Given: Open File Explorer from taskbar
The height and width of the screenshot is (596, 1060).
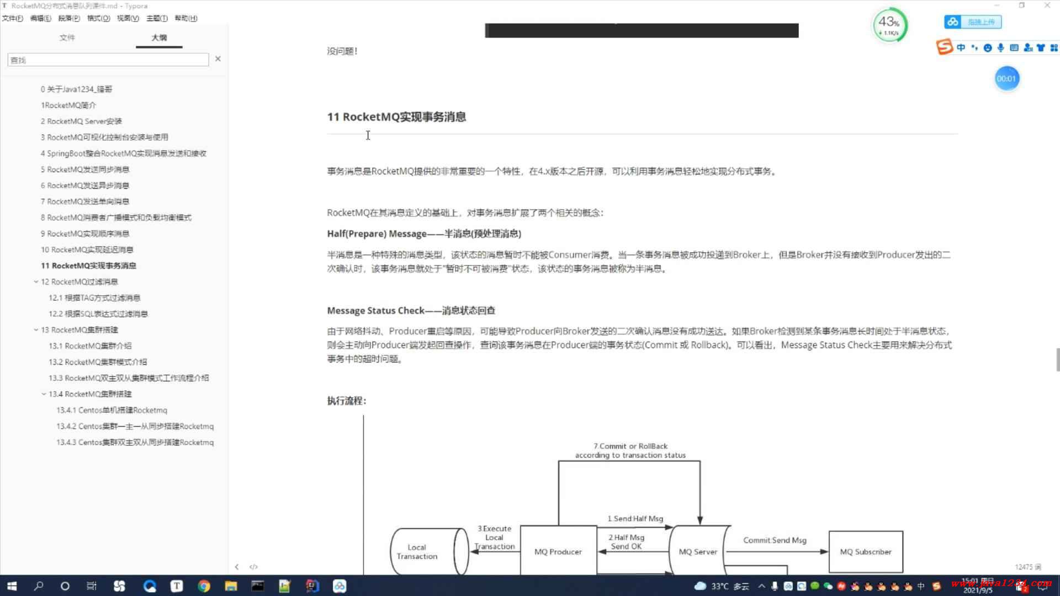Looking at the screenshot, I should tap(231, 586).
